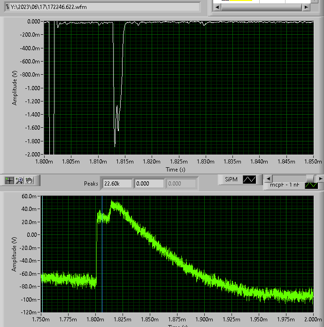Click the legend scrollbar slider thumb
The image size is (324, 327).
pyautogui.click(x=310, y=179)
